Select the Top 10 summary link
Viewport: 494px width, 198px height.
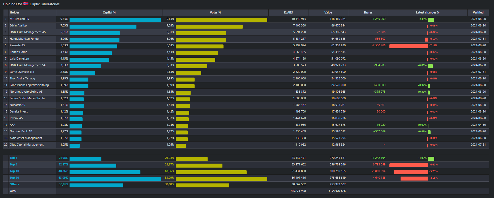click(14, 171)
